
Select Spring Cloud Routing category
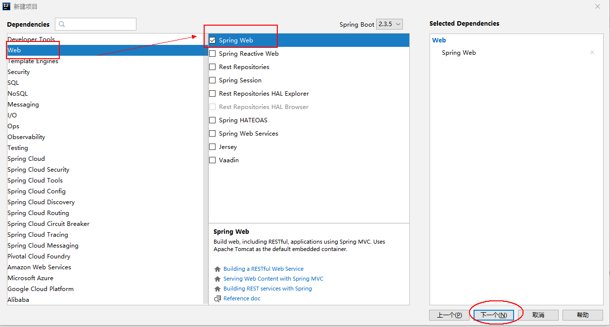click(105, 213)
